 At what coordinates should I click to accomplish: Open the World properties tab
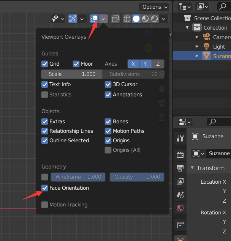(180, 208)
